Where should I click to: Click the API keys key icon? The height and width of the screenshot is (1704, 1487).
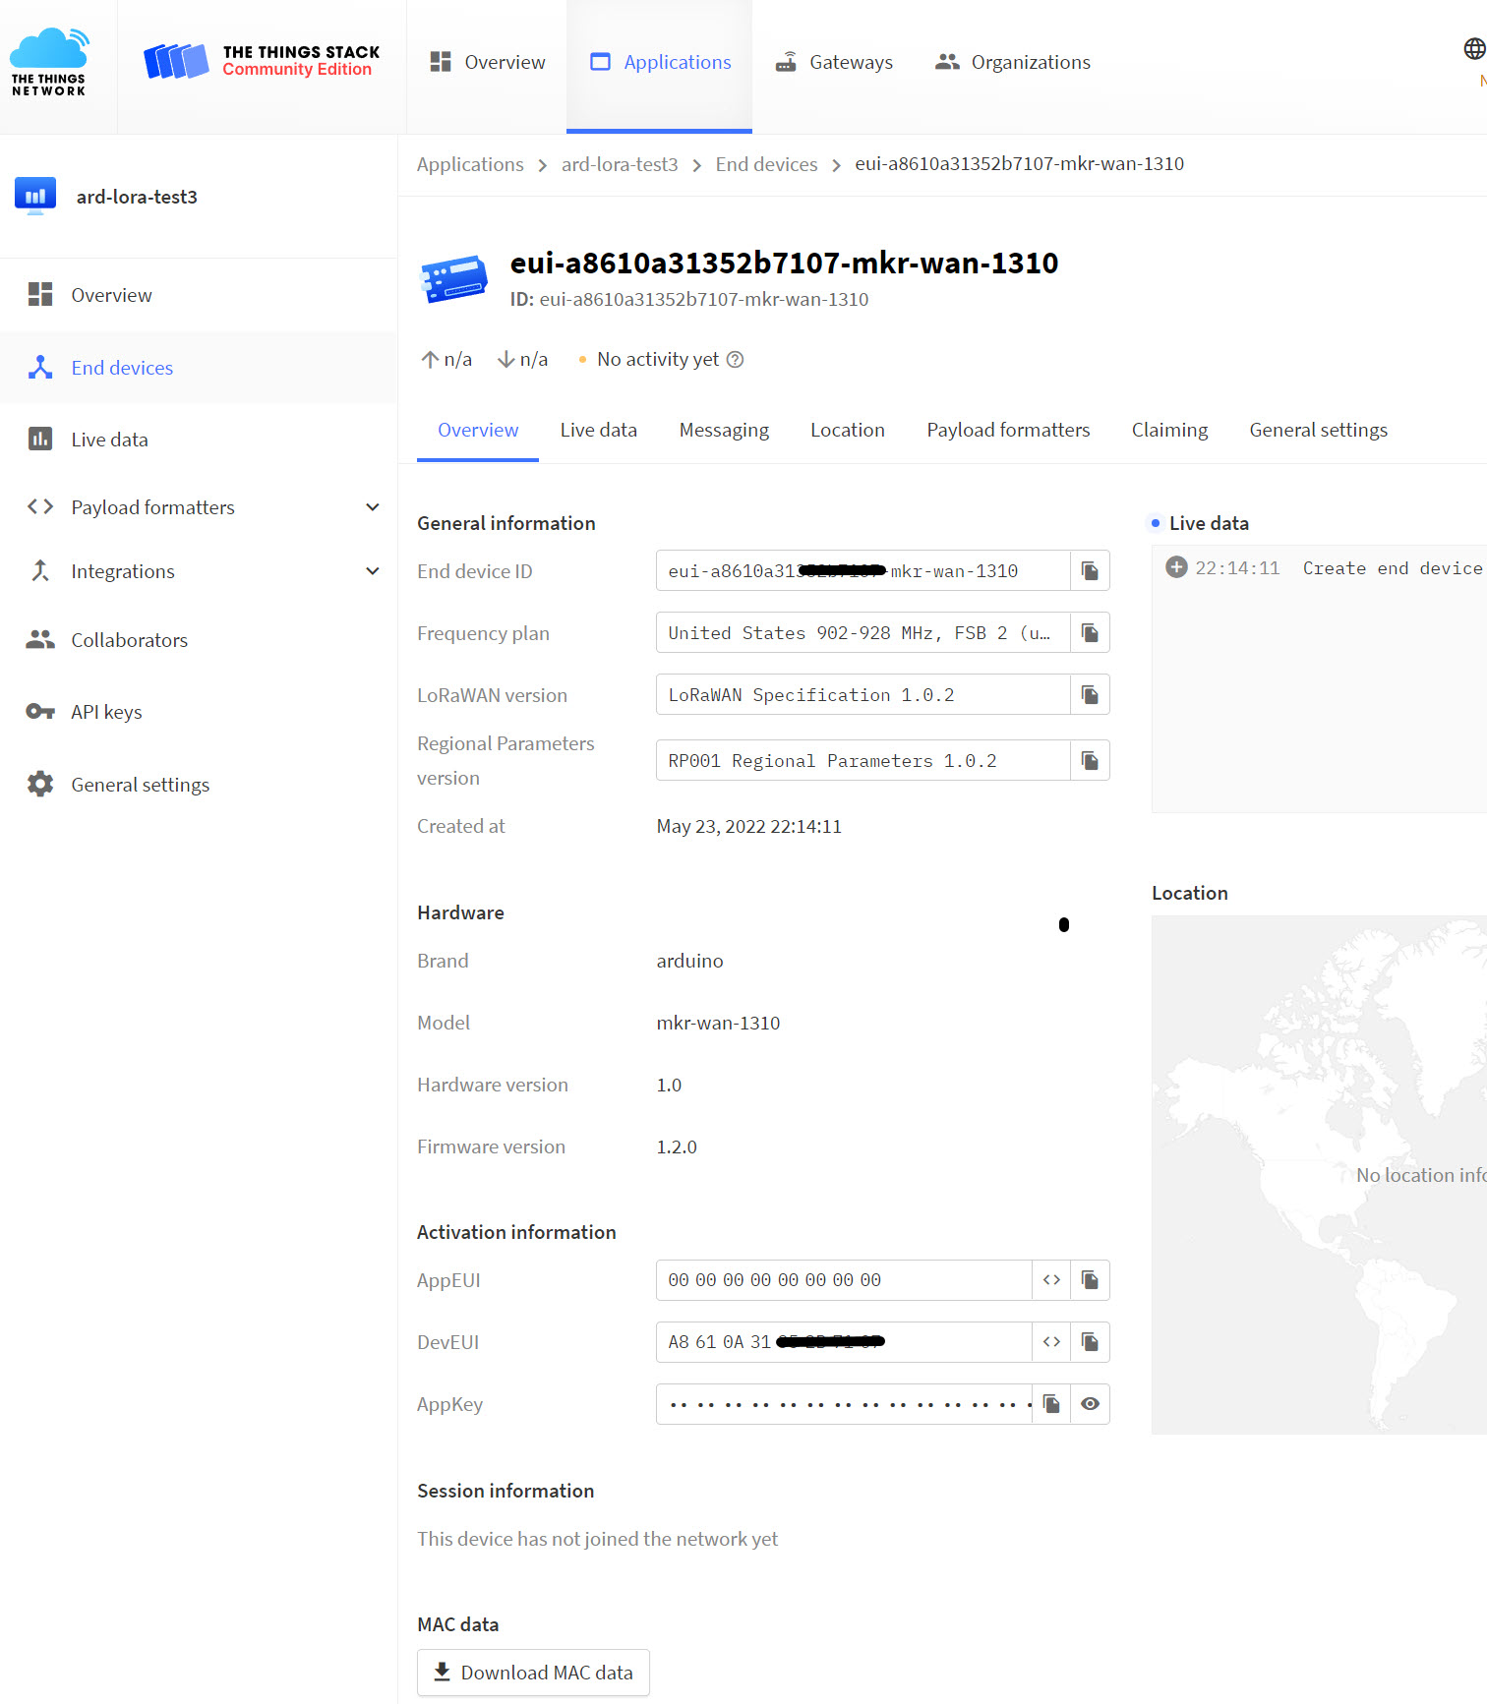(x=40, y=711)
